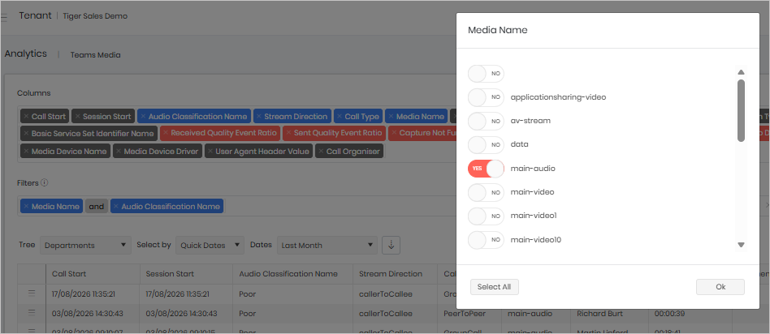Remove Audio Classification Name column tag

(x=144, y=117)
